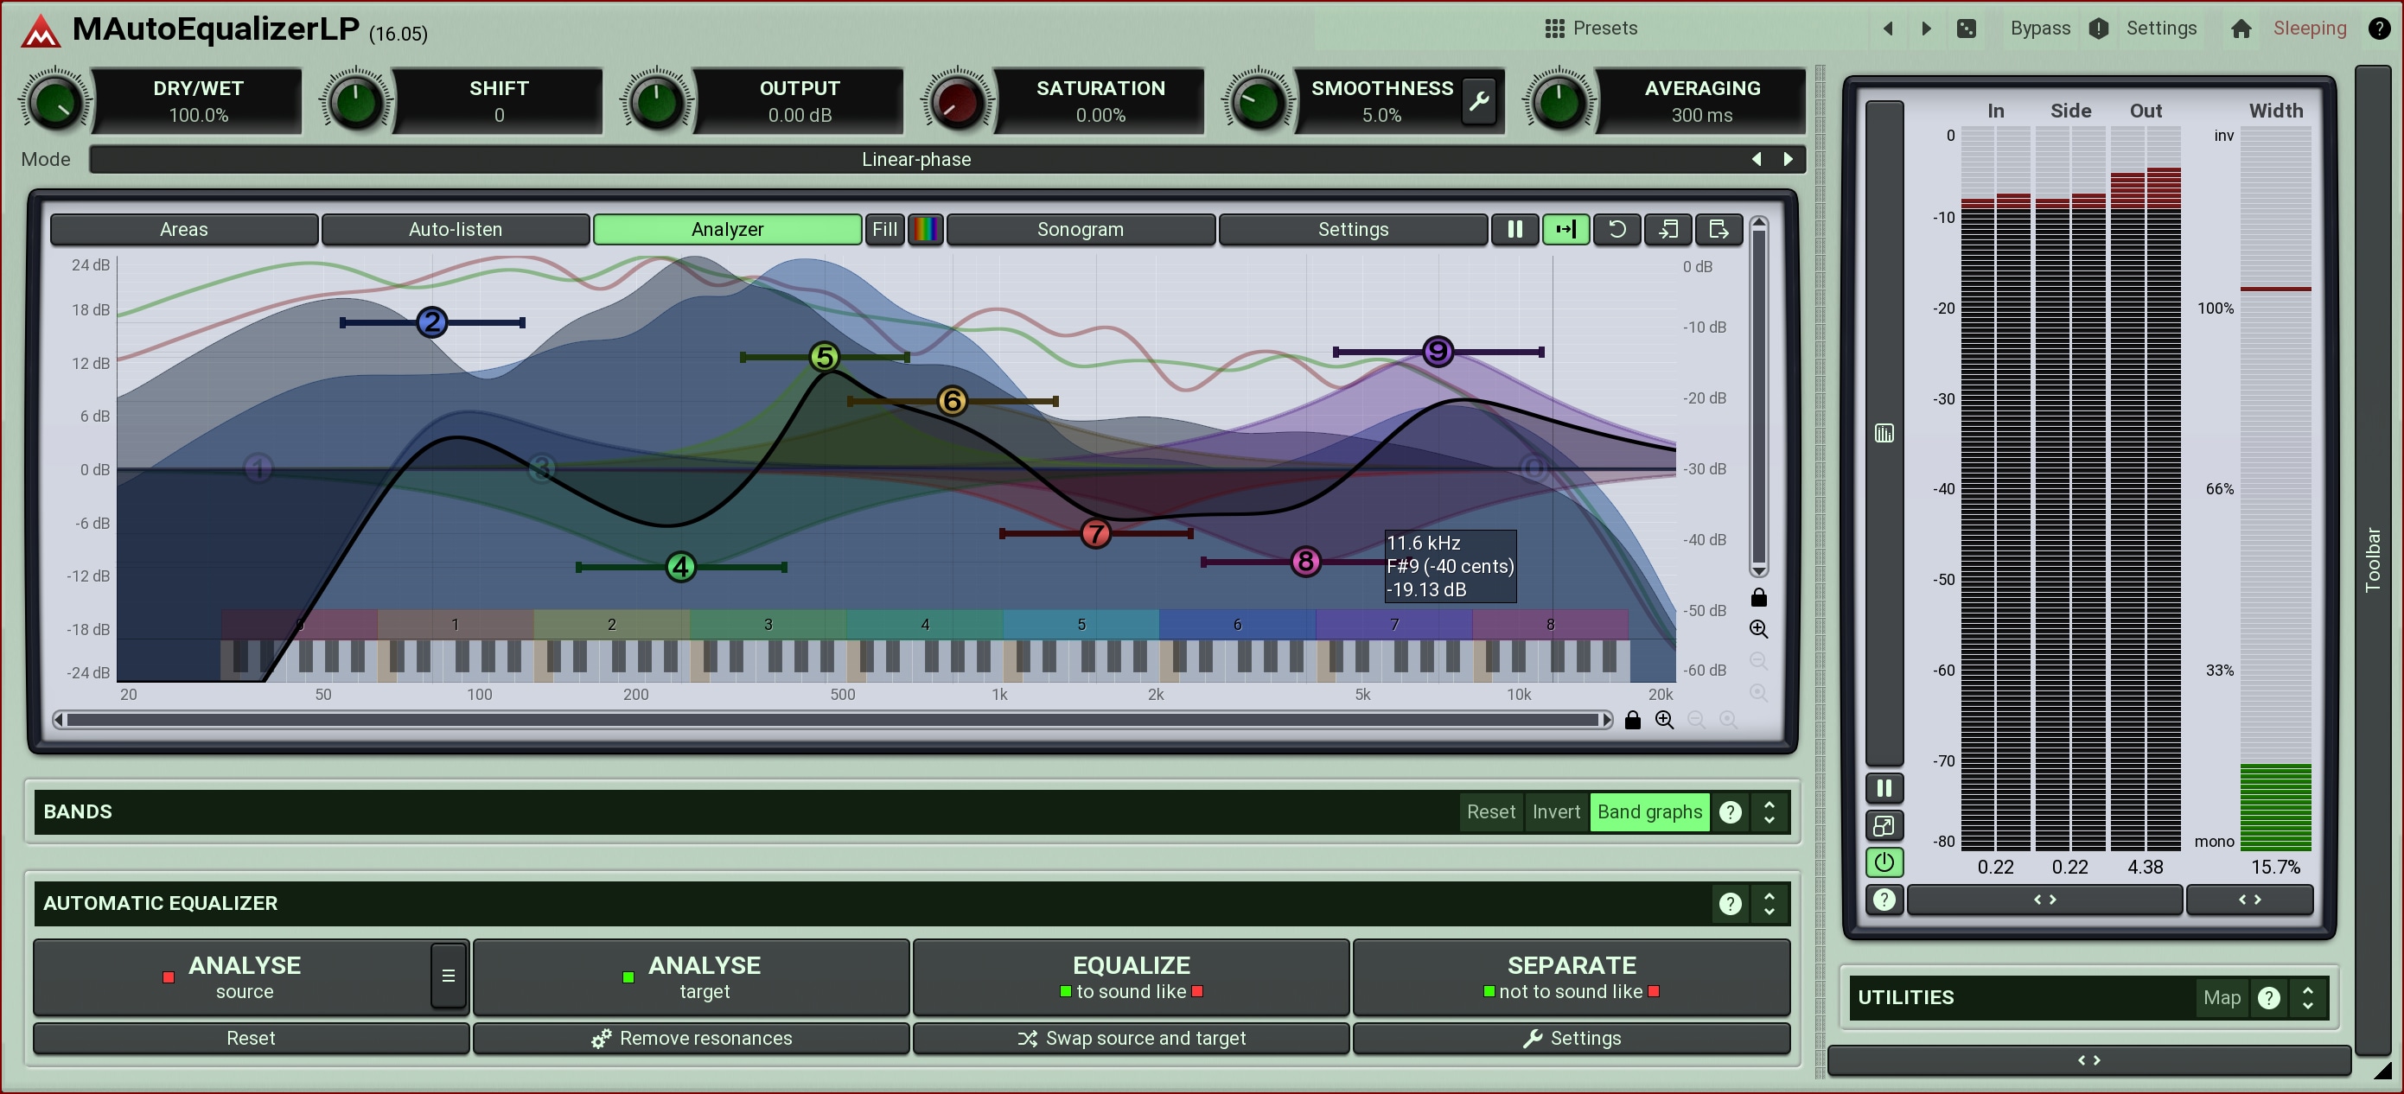This screenshot has width=2404, height=1094.
Task: Click the bottom-right panel collapse arrows
Action: coord(2088,1060)
